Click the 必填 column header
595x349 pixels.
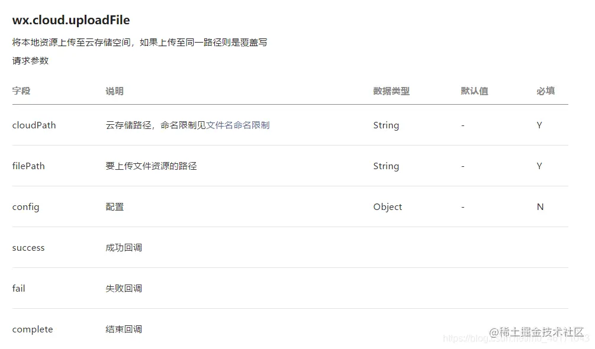[546, 91]
